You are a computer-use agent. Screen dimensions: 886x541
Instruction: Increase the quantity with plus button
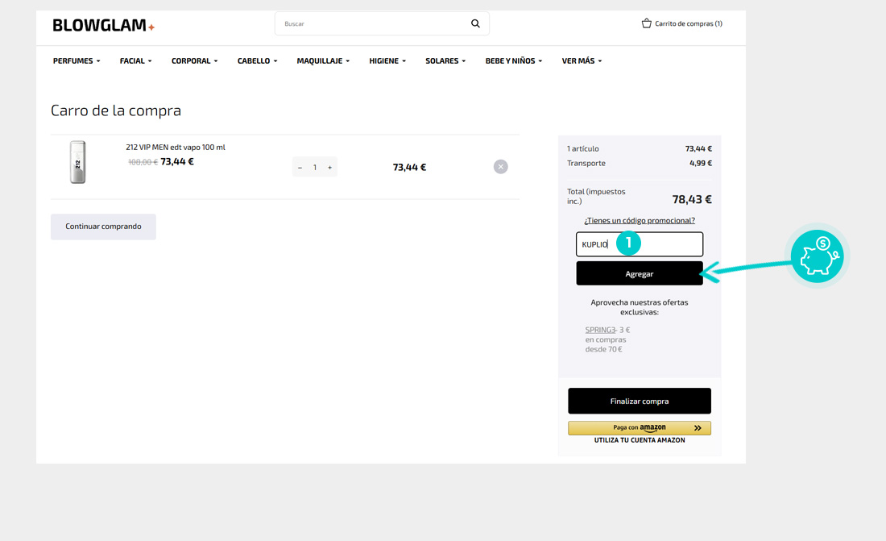329,168
